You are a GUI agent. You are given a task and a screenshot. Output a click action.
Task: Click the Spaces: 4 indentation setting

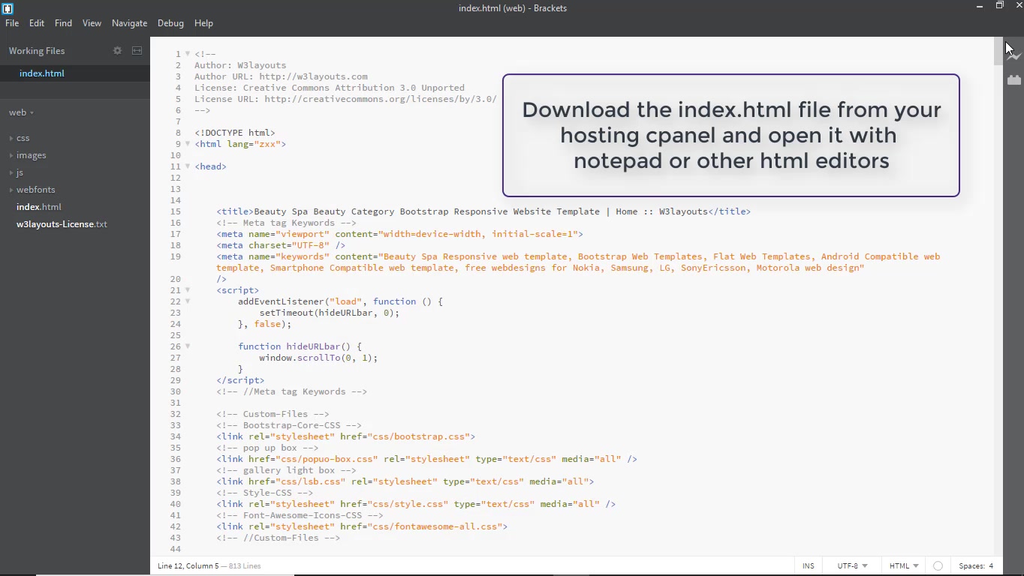click(975, 566)
